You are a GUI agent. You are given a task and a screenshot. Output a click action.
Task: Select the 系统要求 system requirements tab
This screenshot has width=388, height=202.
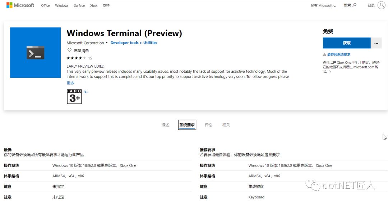click(187, 125)
